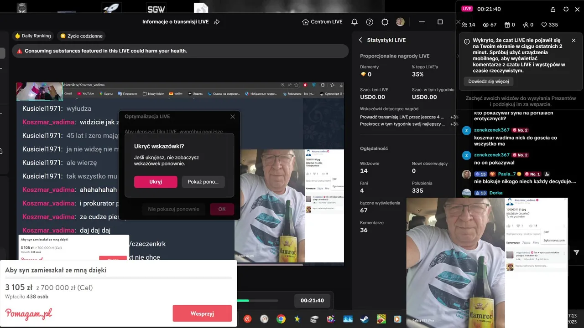Screen dimensions: 584x328
Task: Open the notifications bell
Action: pyautogui.click(x=354, y=22)
